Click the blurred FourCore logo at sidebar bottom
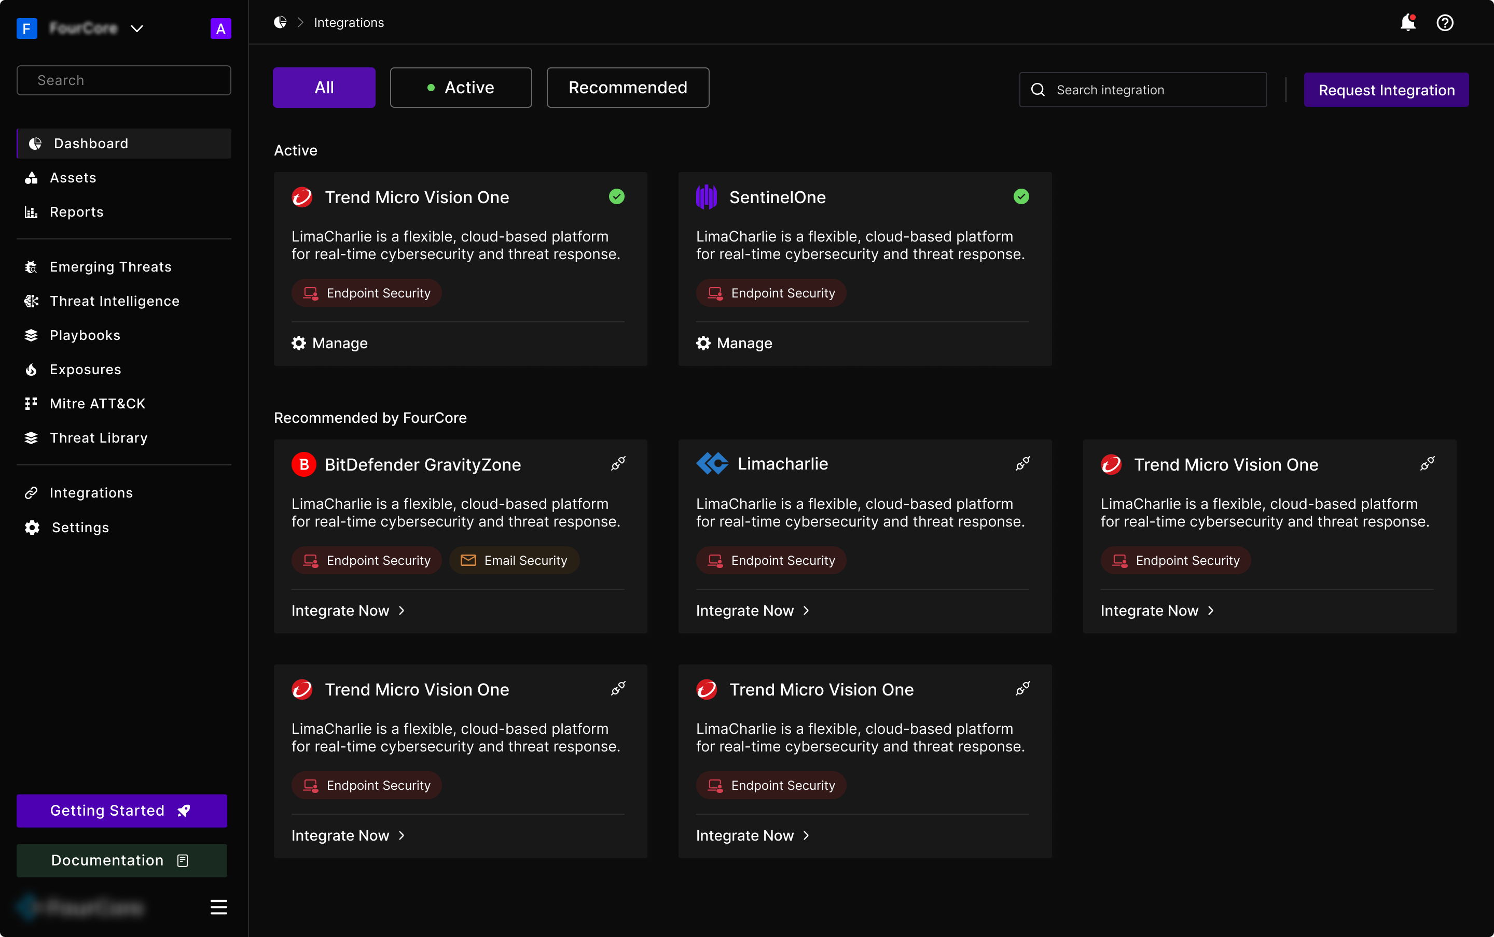The height and width of the screenshot is (937, 1494). tap(80, 907)
